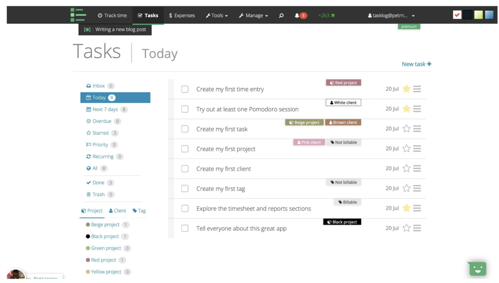Check off Create my first task
The width and height of the screenshot is (499, 283).
185,129
